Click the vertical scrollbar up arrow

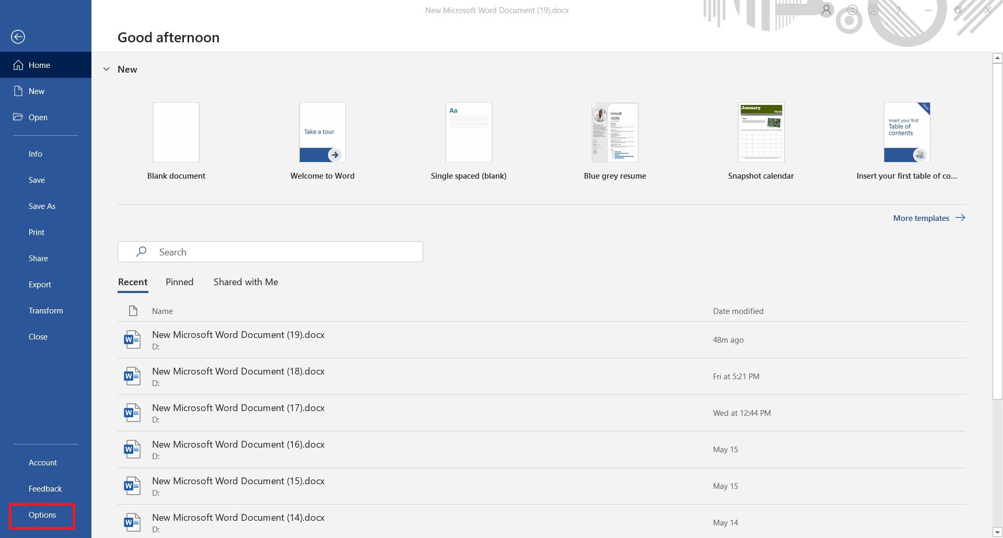pyautogui.click(x=997, y=58)
